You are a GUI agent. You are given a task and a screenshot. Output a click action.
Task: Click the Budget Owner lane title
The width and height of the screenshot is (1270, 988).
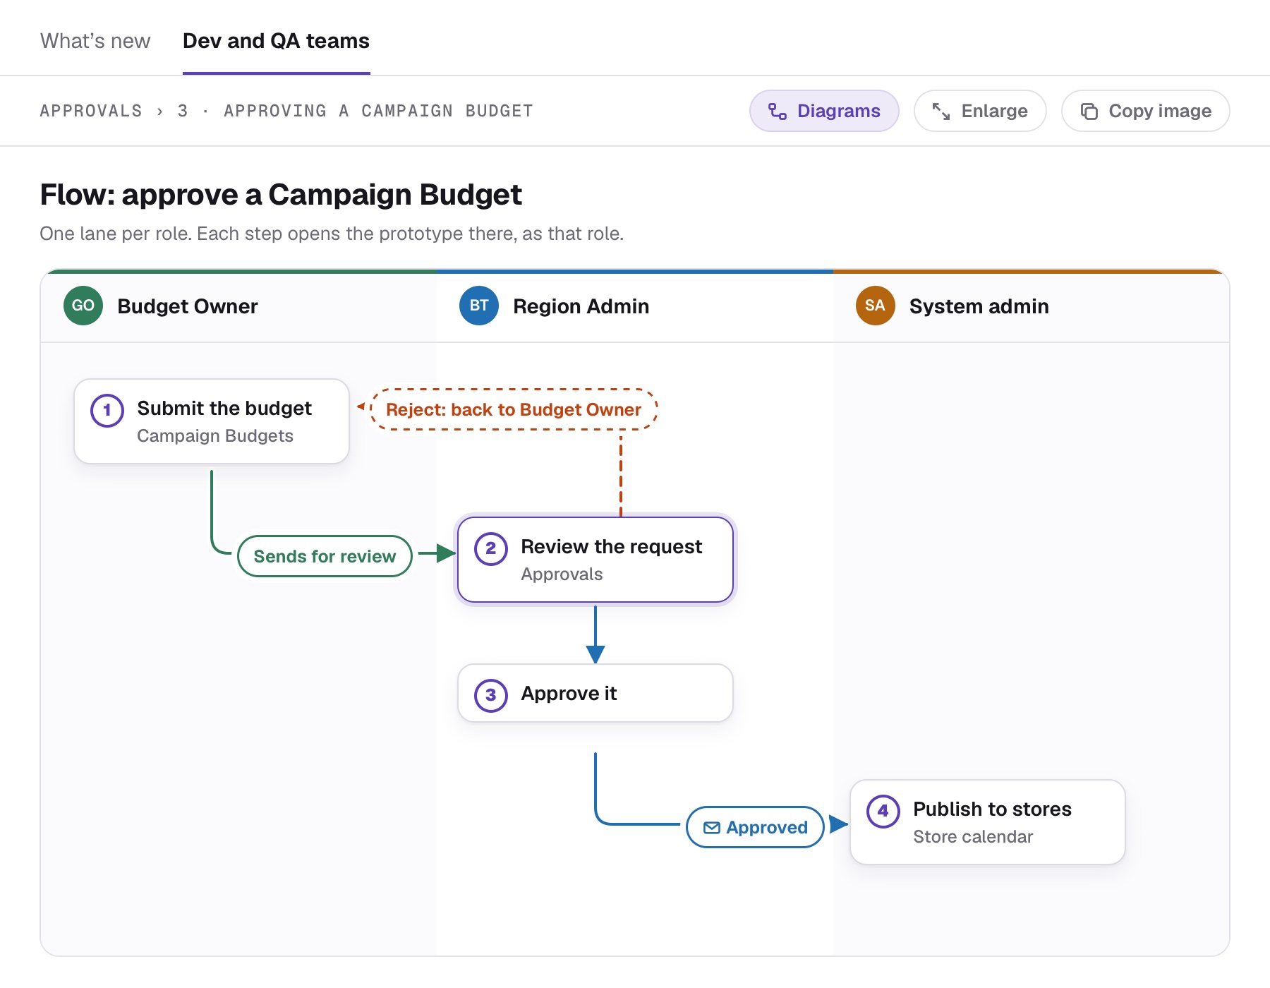pos(188,306)
